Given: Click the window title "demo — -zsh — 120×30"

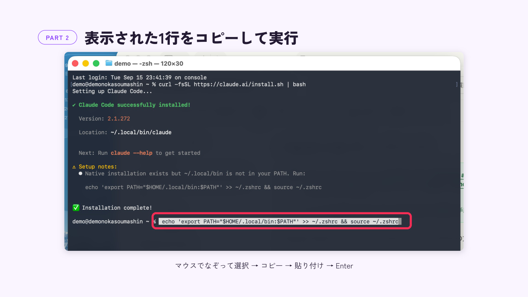Looking at the screenshot, I should [149, 63].
